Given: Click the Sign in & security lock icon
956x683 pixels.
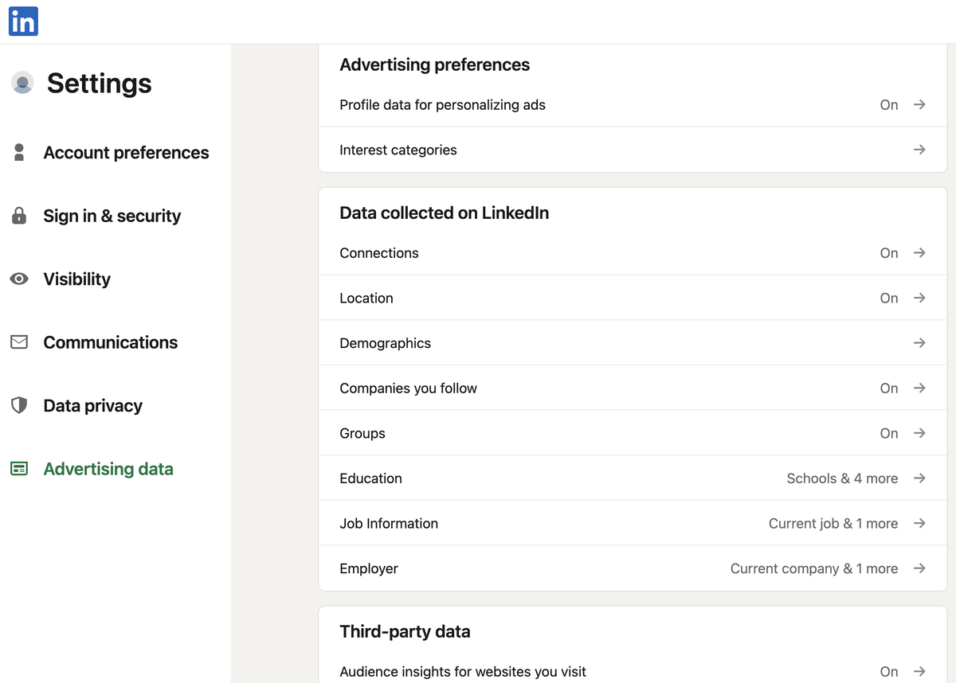Looking at the screenshot, I should (x=19, y=215).
